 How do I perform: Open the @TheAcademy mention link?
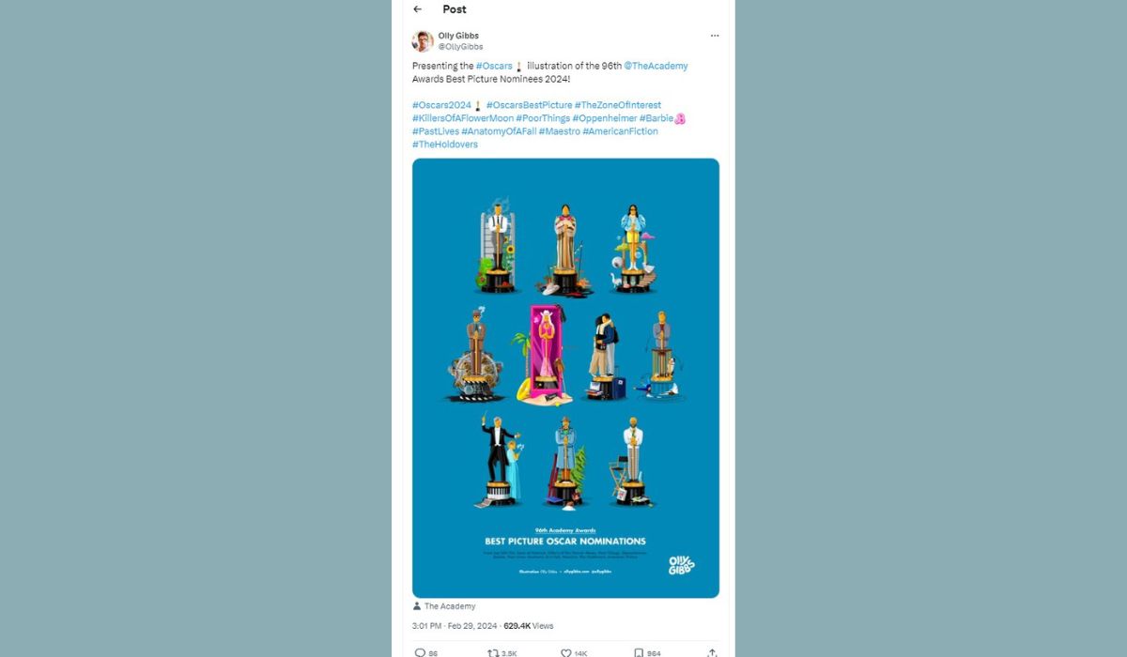coord(656,66)
